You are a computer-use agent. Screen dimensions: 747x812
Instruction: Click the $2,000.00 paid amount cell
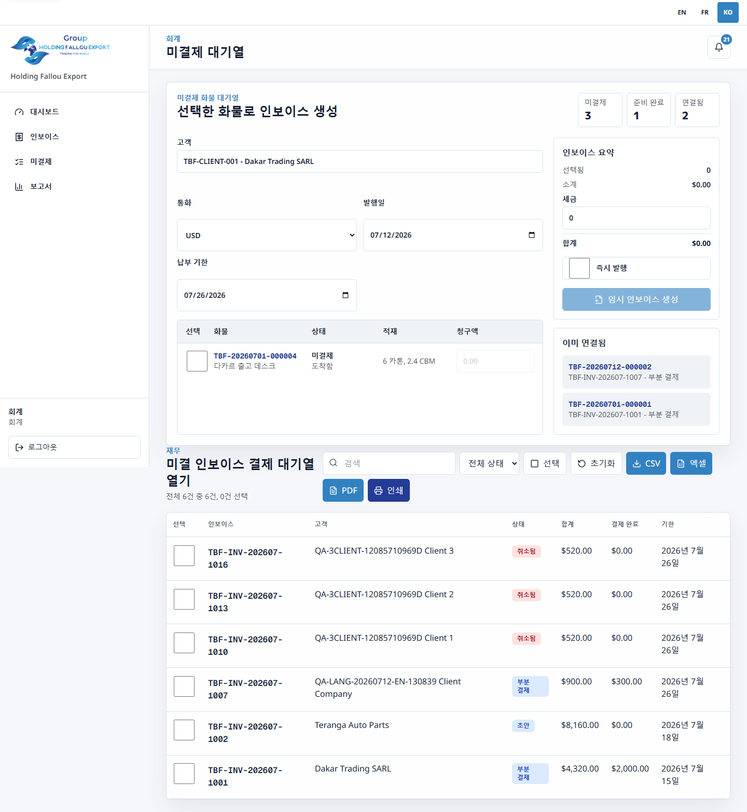pyautogui.click(x=630, y=769)
